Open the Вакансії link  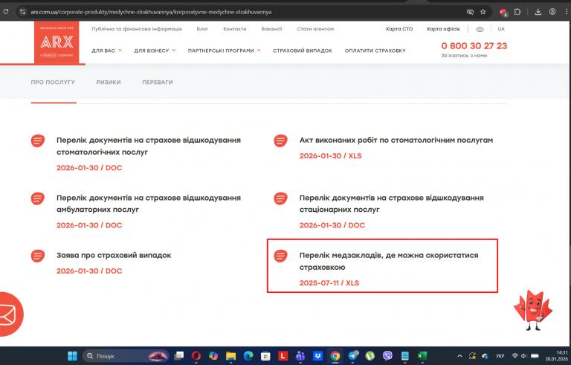271,29
